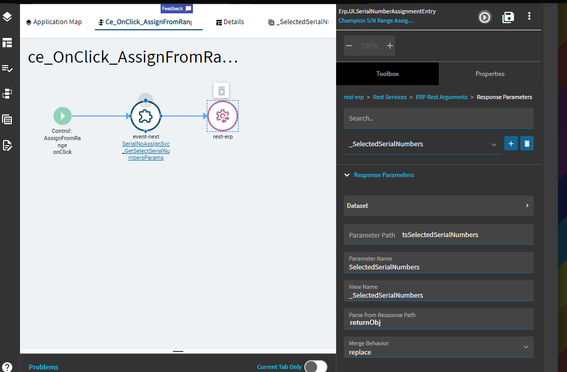Expand the Merge Behavior dropdown
Screen dimensions: 567x372
click(439, 347)
